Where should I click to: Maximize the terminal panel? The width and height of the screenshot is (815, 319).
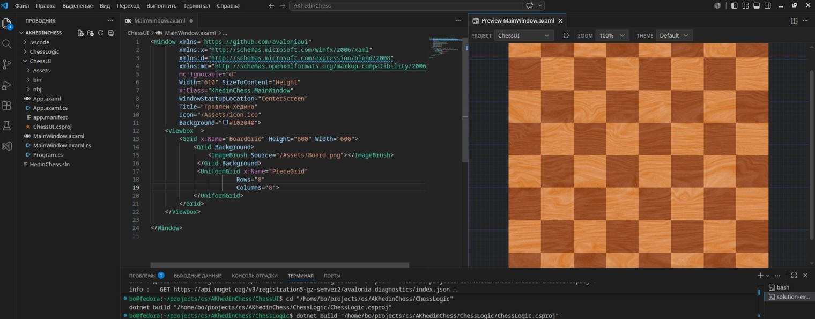tap(794, 275)
